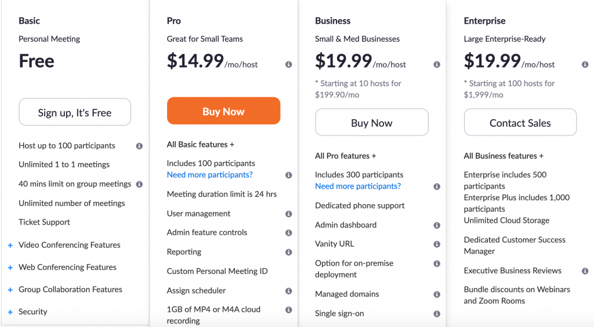The image size is (594, 327).
Task: Open Need more participants link under Business
Action: [x=358, y=186]
